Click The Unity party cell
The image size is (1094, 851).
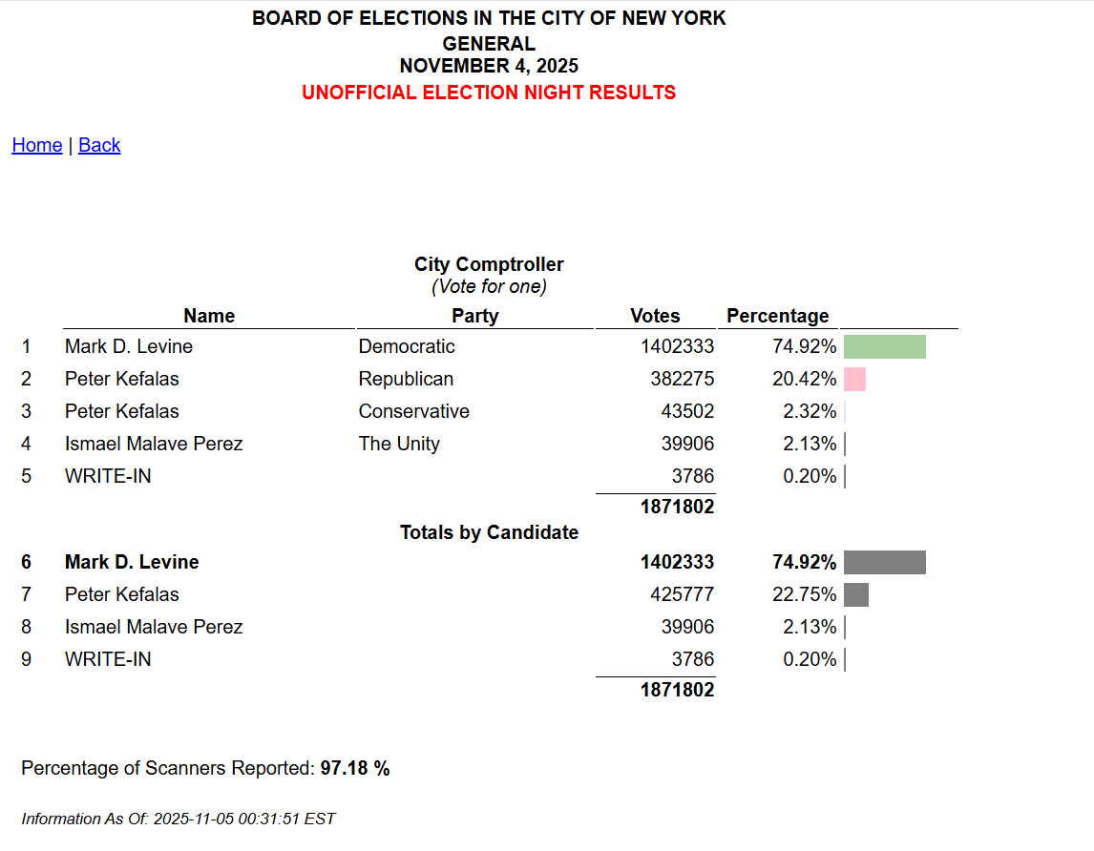(x=399, y=444)
